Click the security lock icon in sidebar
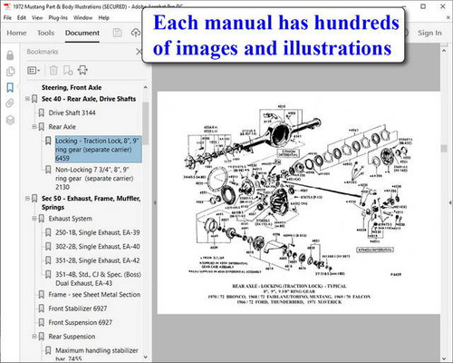Image resolution: width=453 pixels, height=363 pixels. [x=10, y=55]
